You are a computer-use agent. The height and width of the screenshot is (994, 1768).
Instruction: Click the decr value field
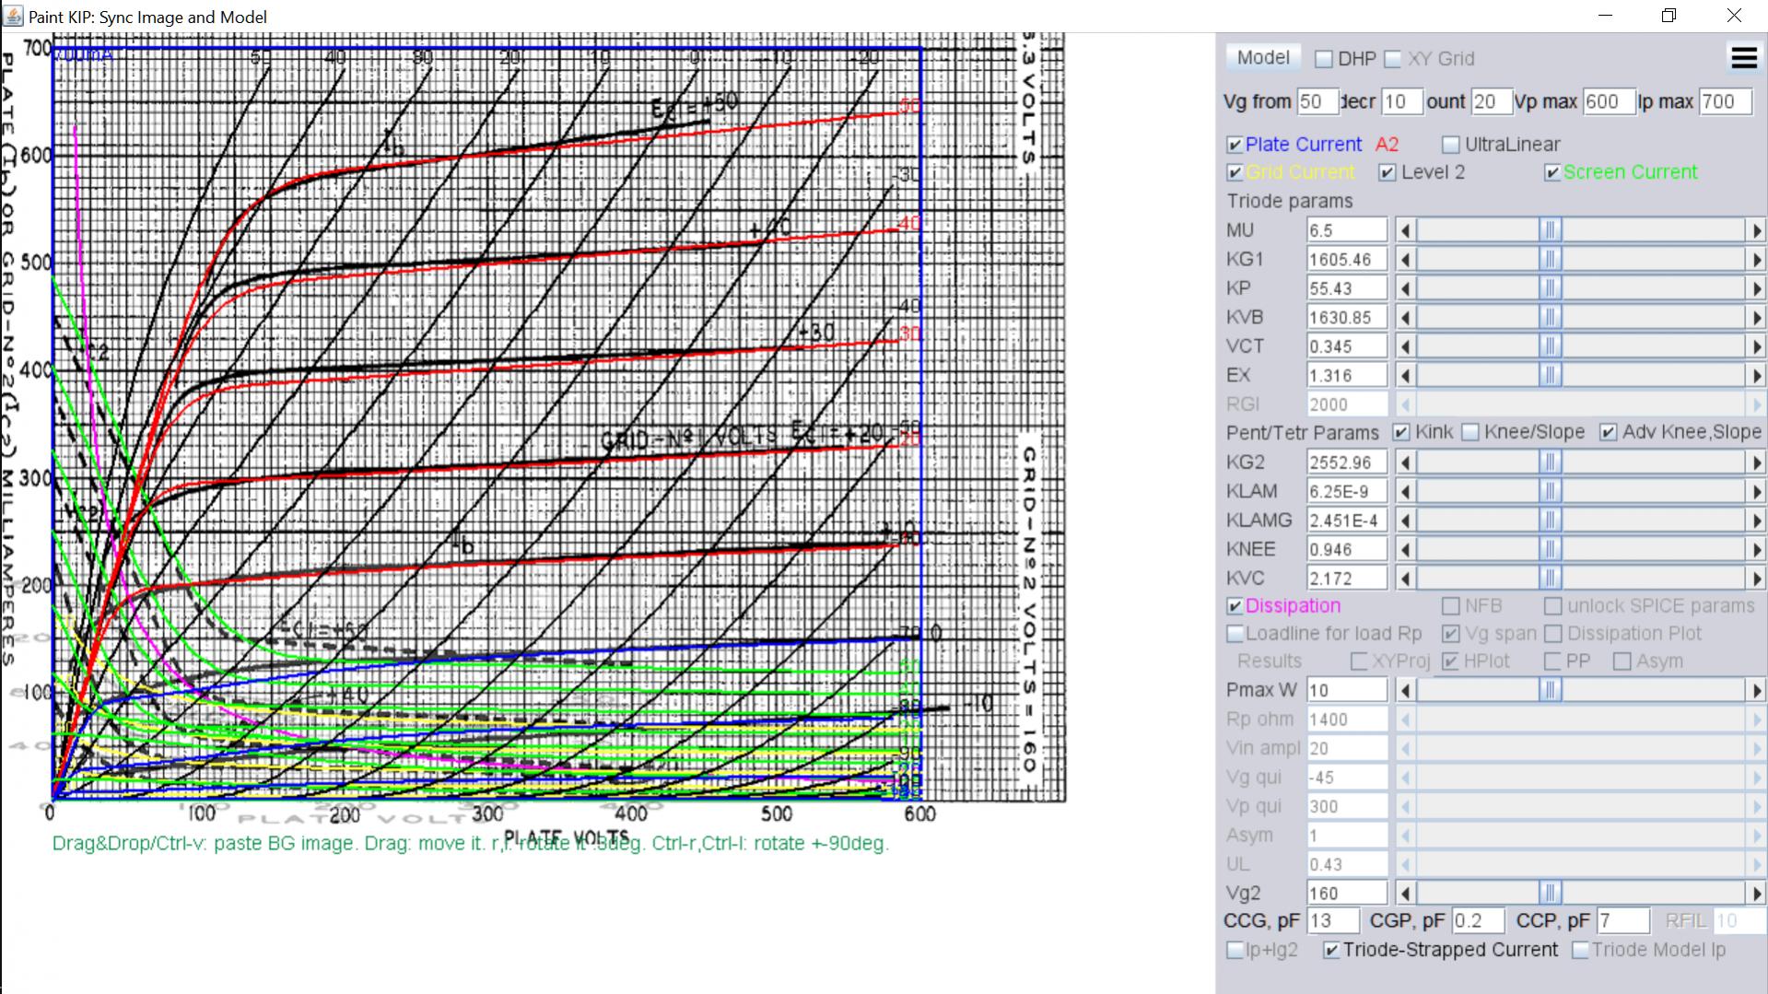click(1401, 102)
